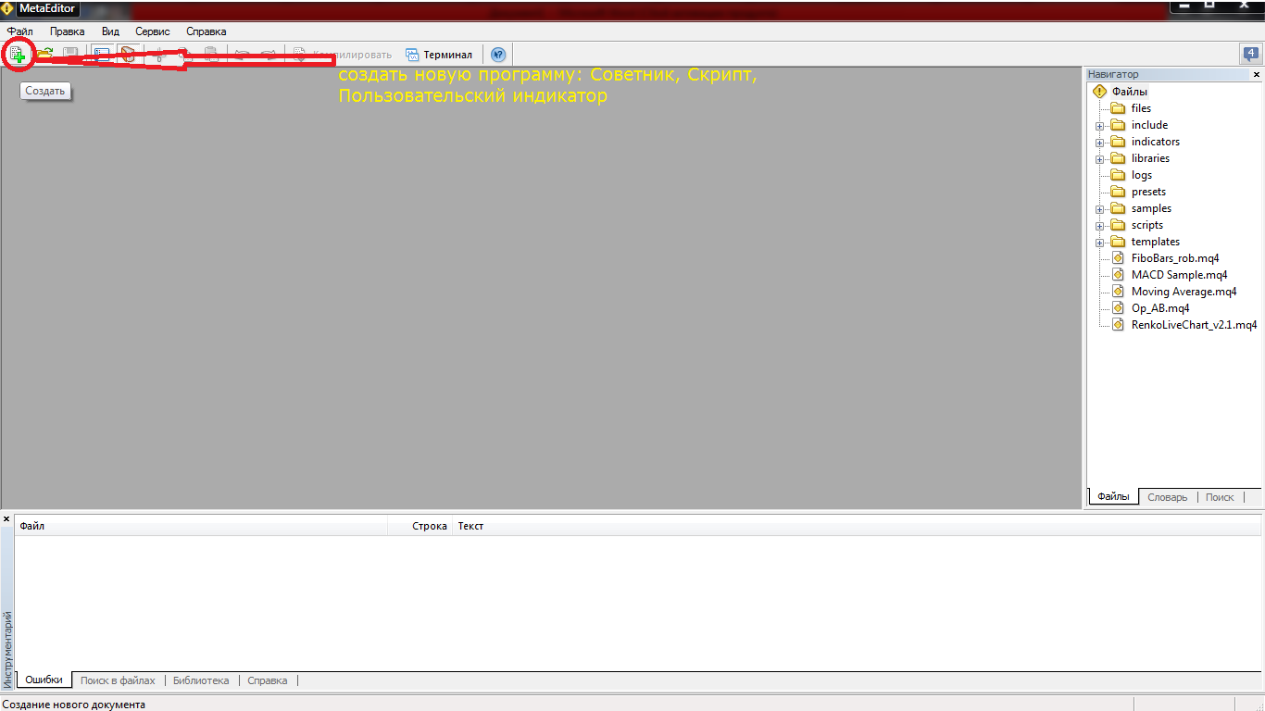Click the scripts folder icon
This screenshot has width=1265, height=711.
[x=1118, y=225]
